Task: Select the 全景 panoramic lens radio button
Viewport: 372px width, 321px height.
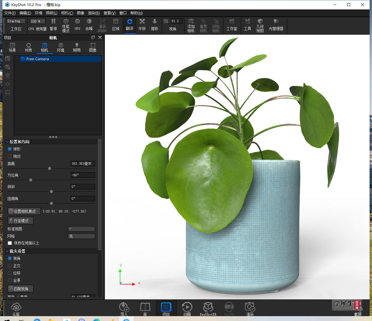Action: (10, 280)
